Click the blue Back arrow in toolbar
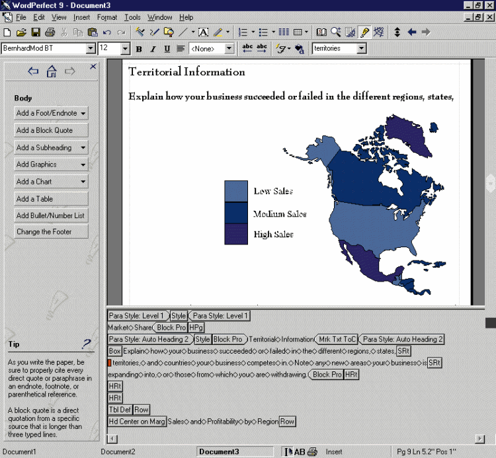The height and width of the screenshot is (458, 496). coord(411,32)
